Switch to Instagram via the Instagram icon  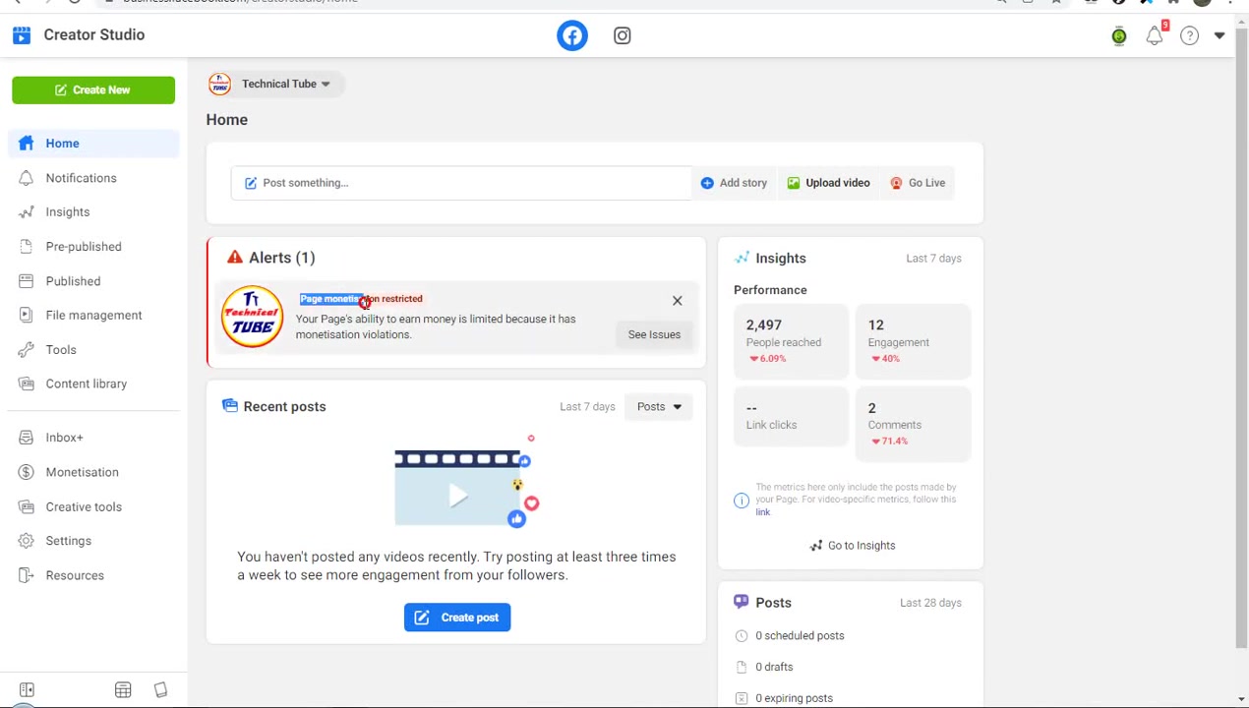[x=622, y=35]
